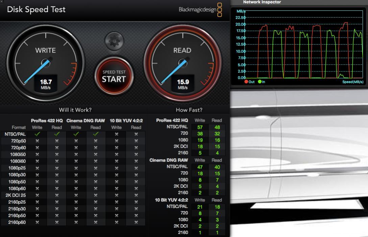The height and width of the screenshot is (237, 368).
Task: Click the green In legend dot in Network Inspector
Action: click(260, 82)
